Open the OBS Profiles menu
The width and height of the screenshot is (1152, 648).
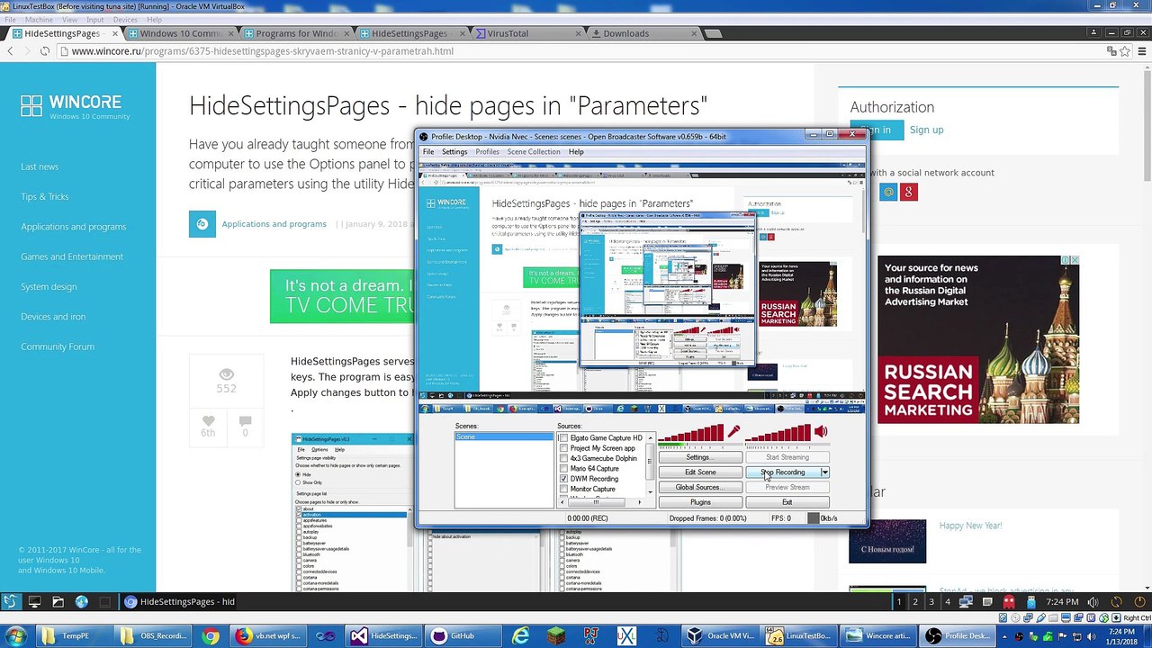[487, 152]
